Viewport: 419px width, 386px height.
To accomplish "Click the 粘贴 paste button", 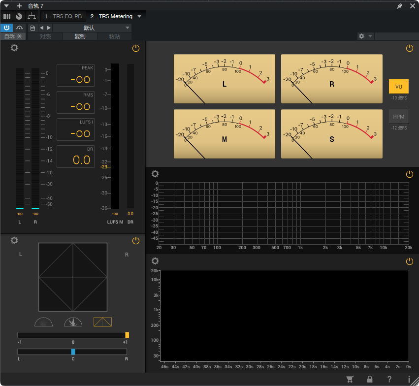I will [x=114, y=36].
